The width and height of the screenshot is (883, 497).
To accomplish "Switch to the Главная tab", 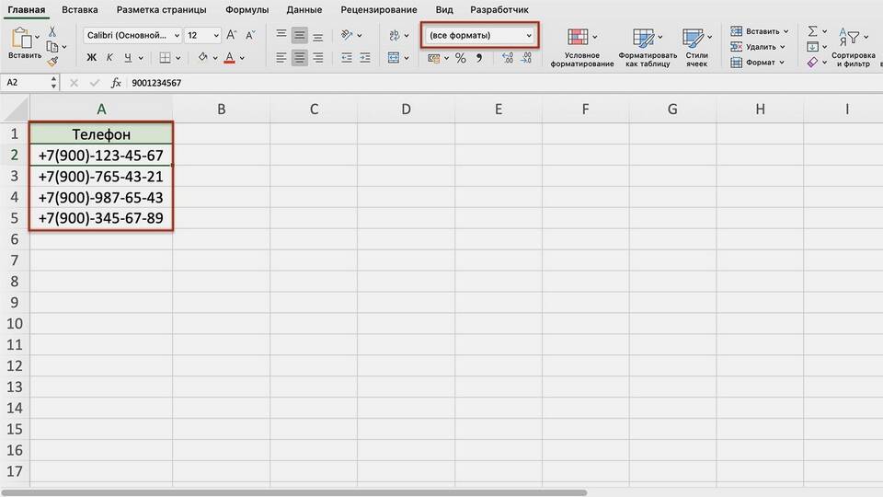I will point(27,9).
